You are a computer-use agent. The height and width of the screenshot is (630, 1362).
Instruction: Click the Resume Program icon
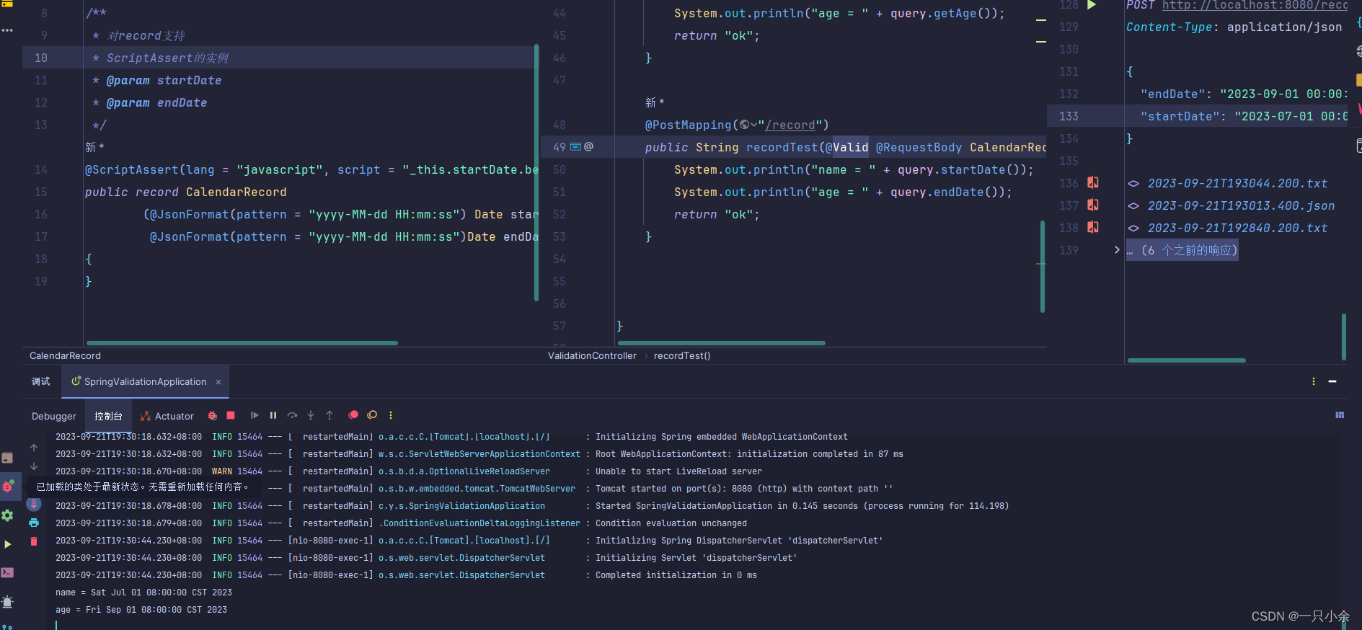[x=255, y=415]
